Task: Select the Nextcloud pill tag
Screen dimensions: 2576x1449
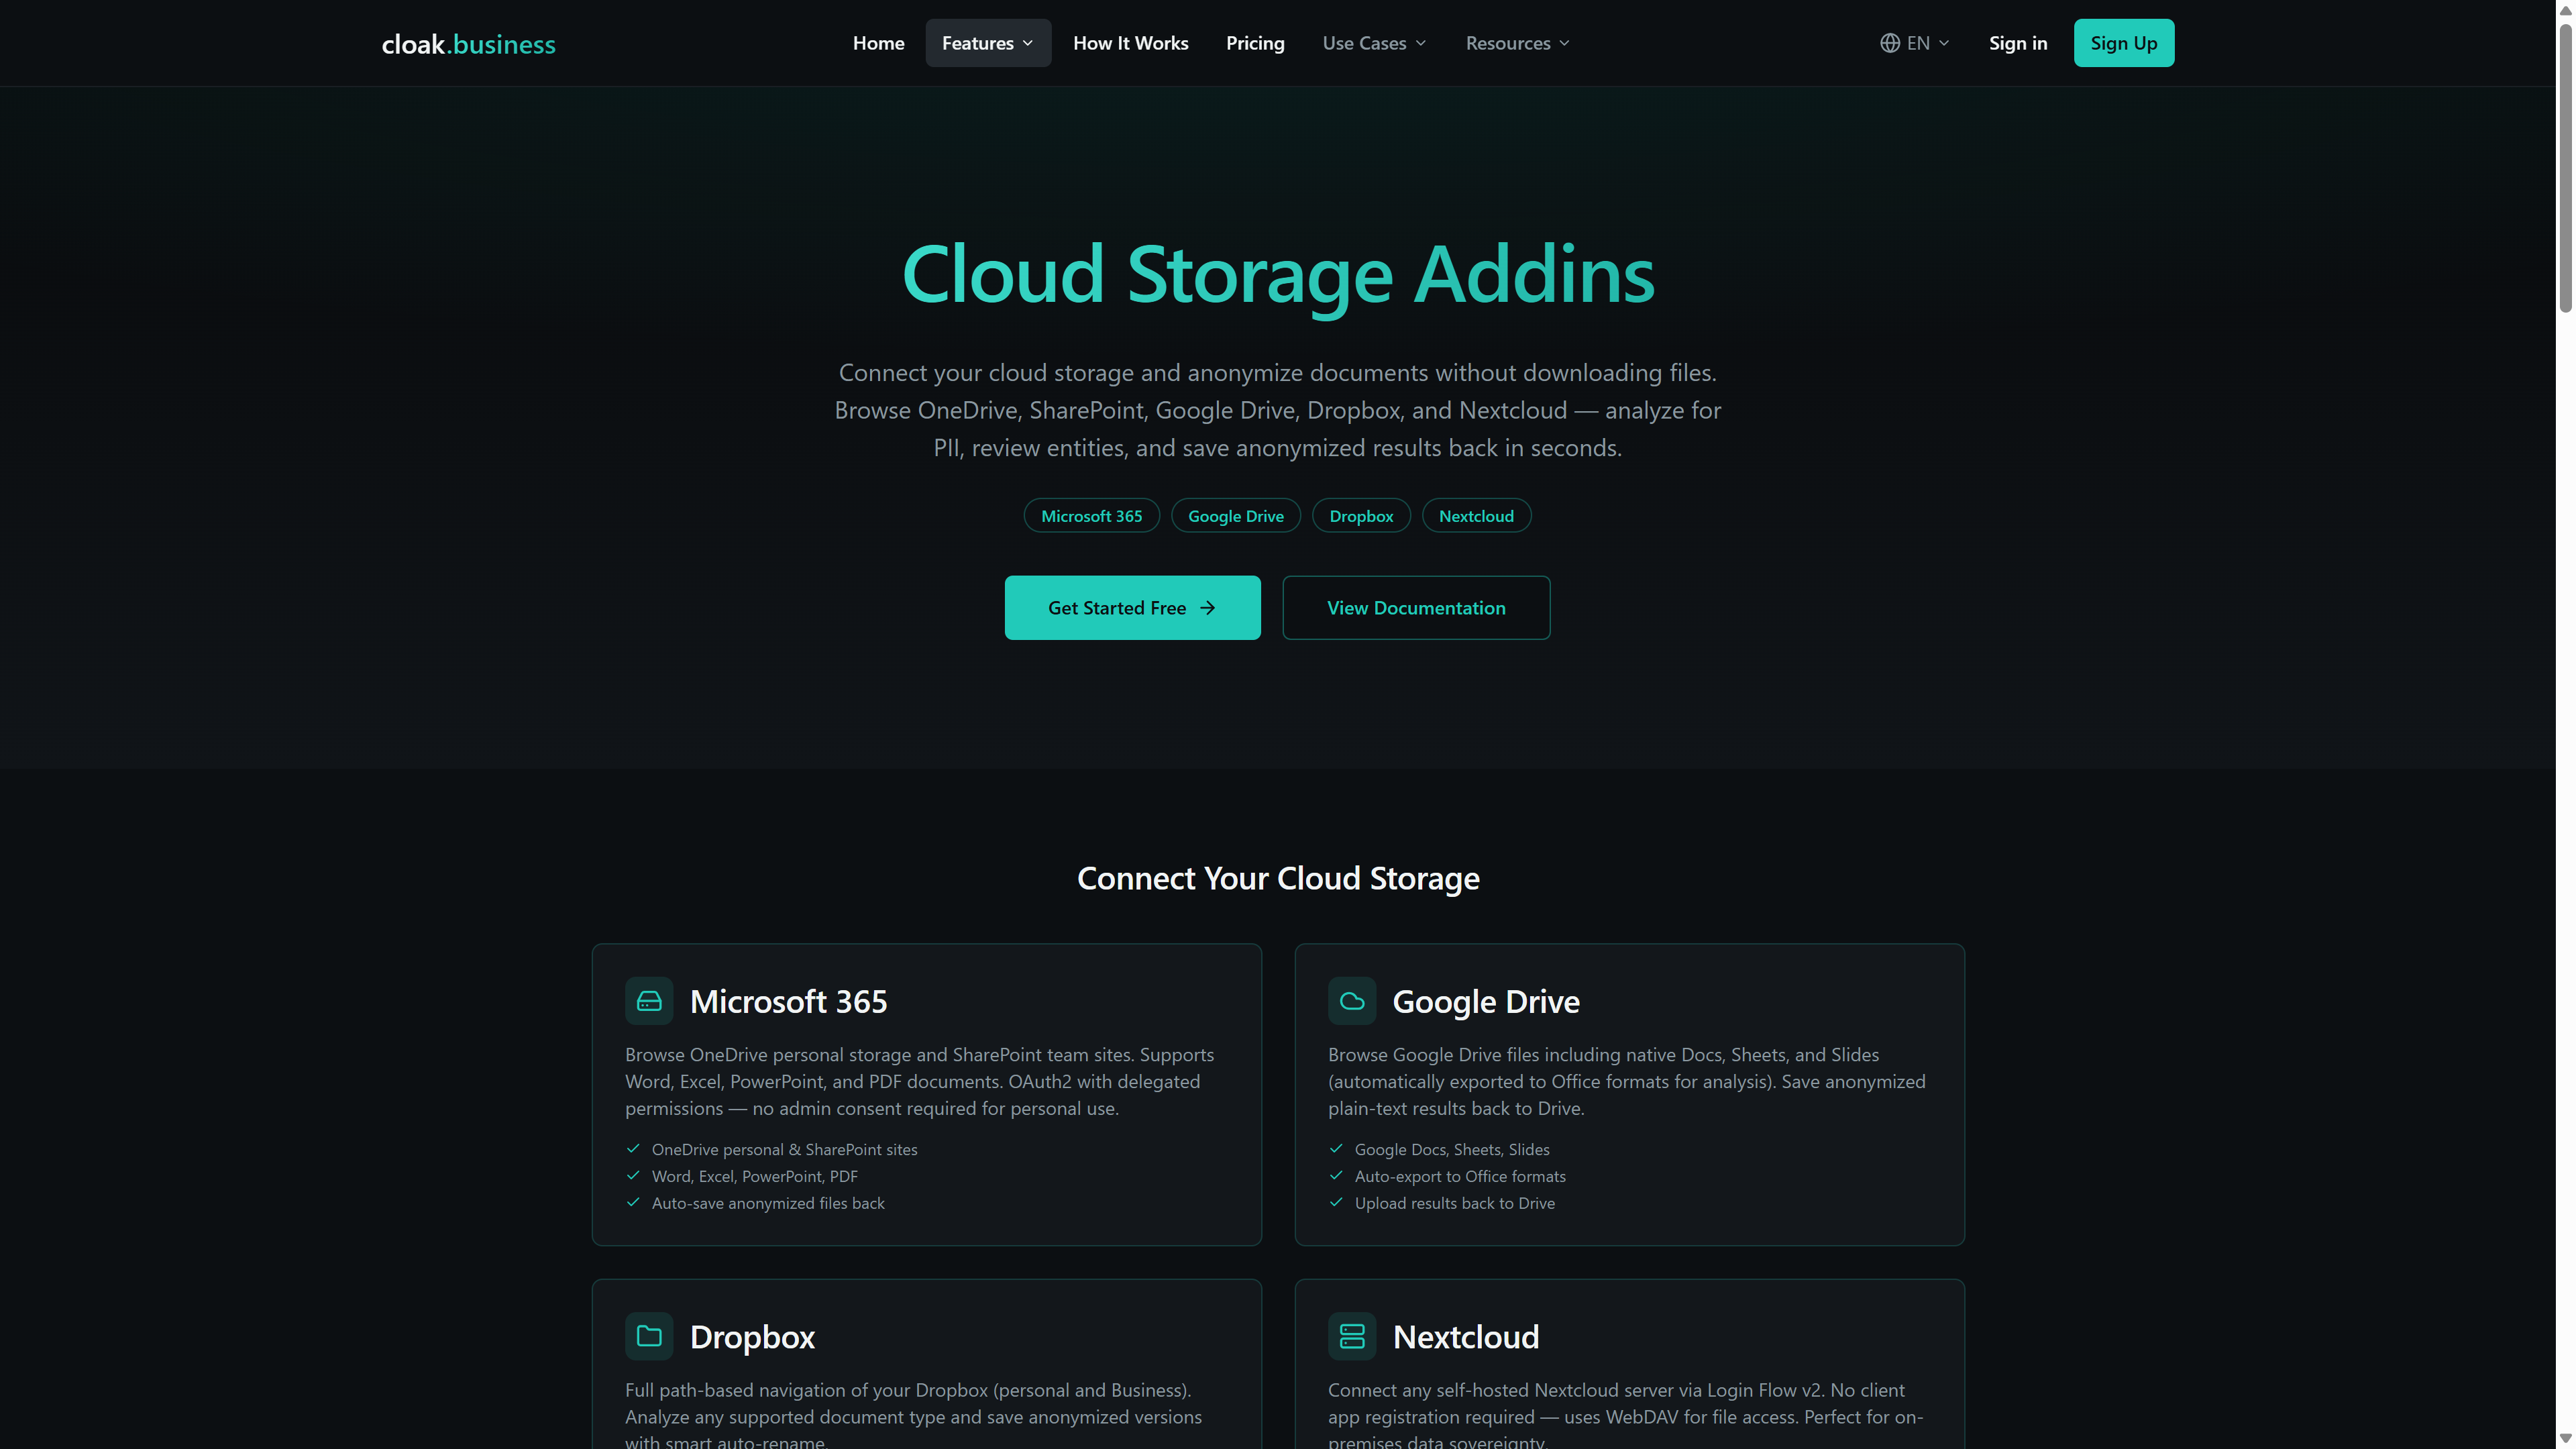Action: click(x=1476, y=516)
